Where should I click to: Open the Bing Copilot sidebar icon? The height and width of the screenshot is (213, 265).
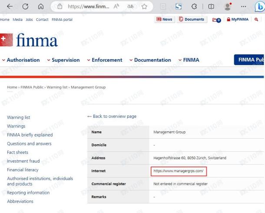pyautogui.click(x=260, y=7)
